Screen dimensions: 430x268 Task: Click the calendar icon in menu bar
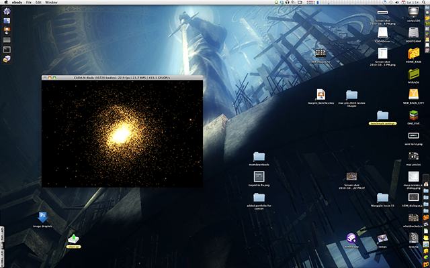(x=403, y=2)
